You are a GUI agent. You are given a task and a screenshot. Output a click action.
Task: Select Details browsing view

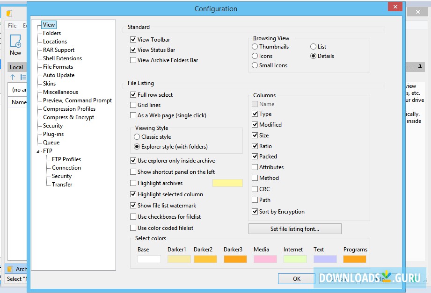tap(314, 56)
